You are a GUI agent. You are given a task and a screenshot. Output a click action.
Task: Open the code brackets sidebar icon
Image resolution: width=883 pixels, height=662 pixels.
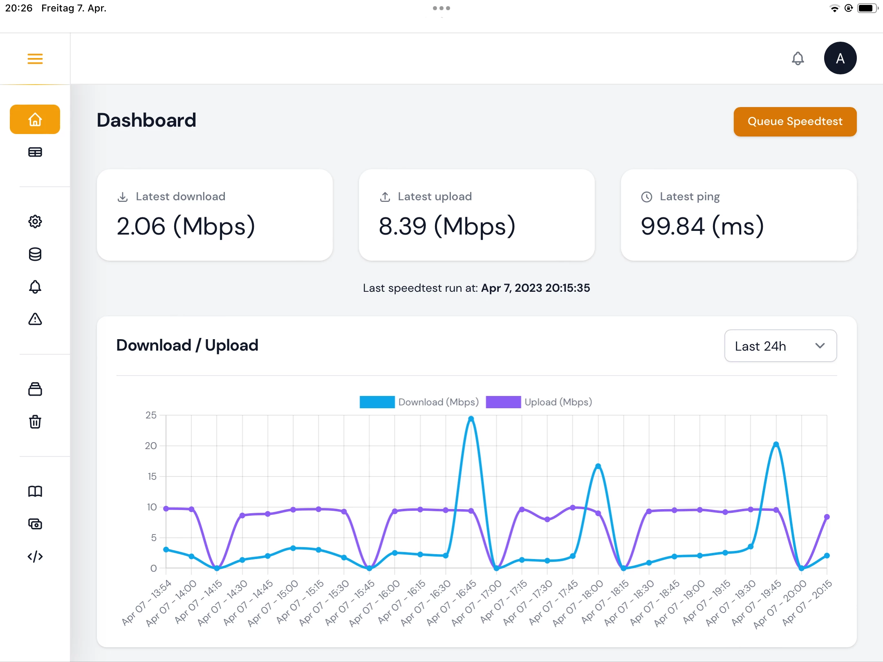click(x=35, y=557)
